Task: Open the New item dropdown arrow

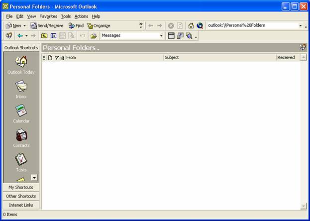Action: click(x=24, y=26)
